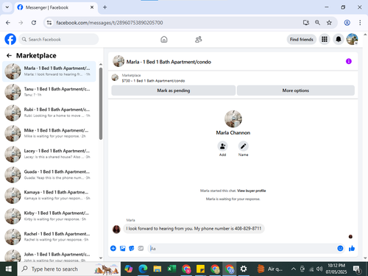Screen dimensions: 368x276
Task: Click the back arrow beside Marketplace
Action: [x=9, y=56]
